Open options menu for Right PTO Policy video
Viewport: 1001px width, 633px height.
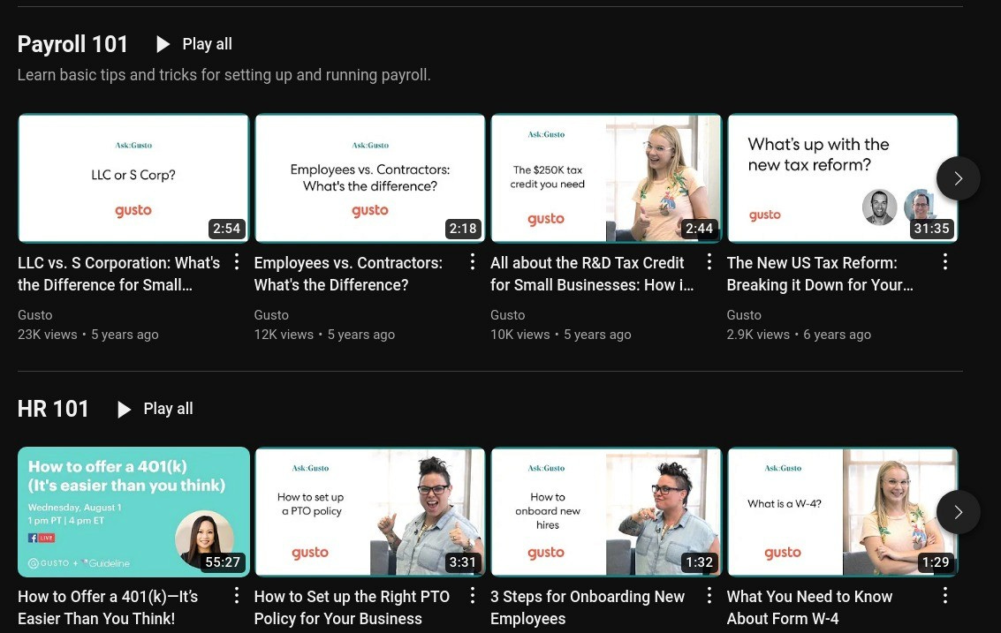point(473,595)
